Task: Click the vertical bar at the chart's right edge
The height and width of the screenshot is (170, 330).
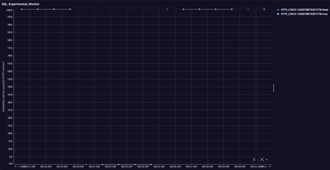Action: tap(273, 88)
